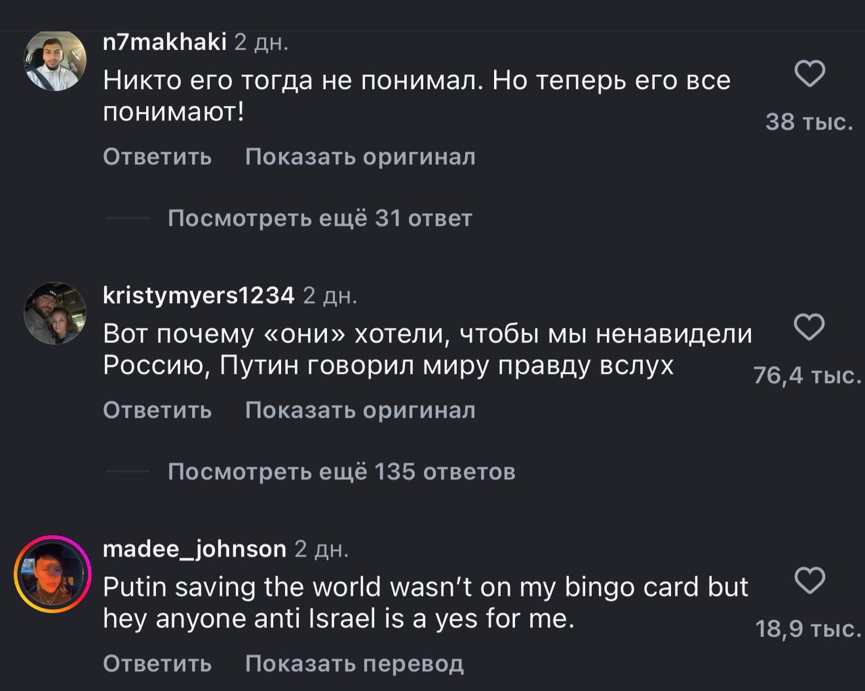Reply to kristymyers1234's comment

pyautogui.click(x=157, y=410)
